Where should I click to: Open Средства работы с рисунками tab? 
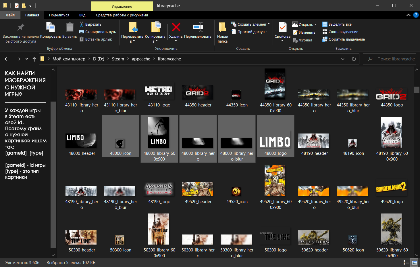(122, 15)
